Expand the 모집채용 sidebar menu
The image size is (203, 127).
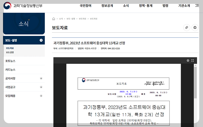coord(41,96)
